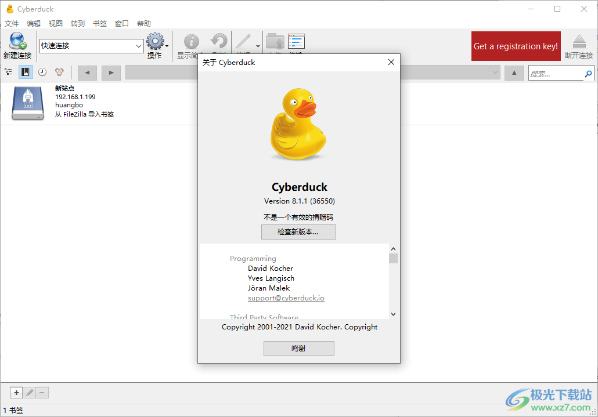The width and height of the screenshot is (598, 417).
Task: Open a new connection
Action: [x=17, y=41]
